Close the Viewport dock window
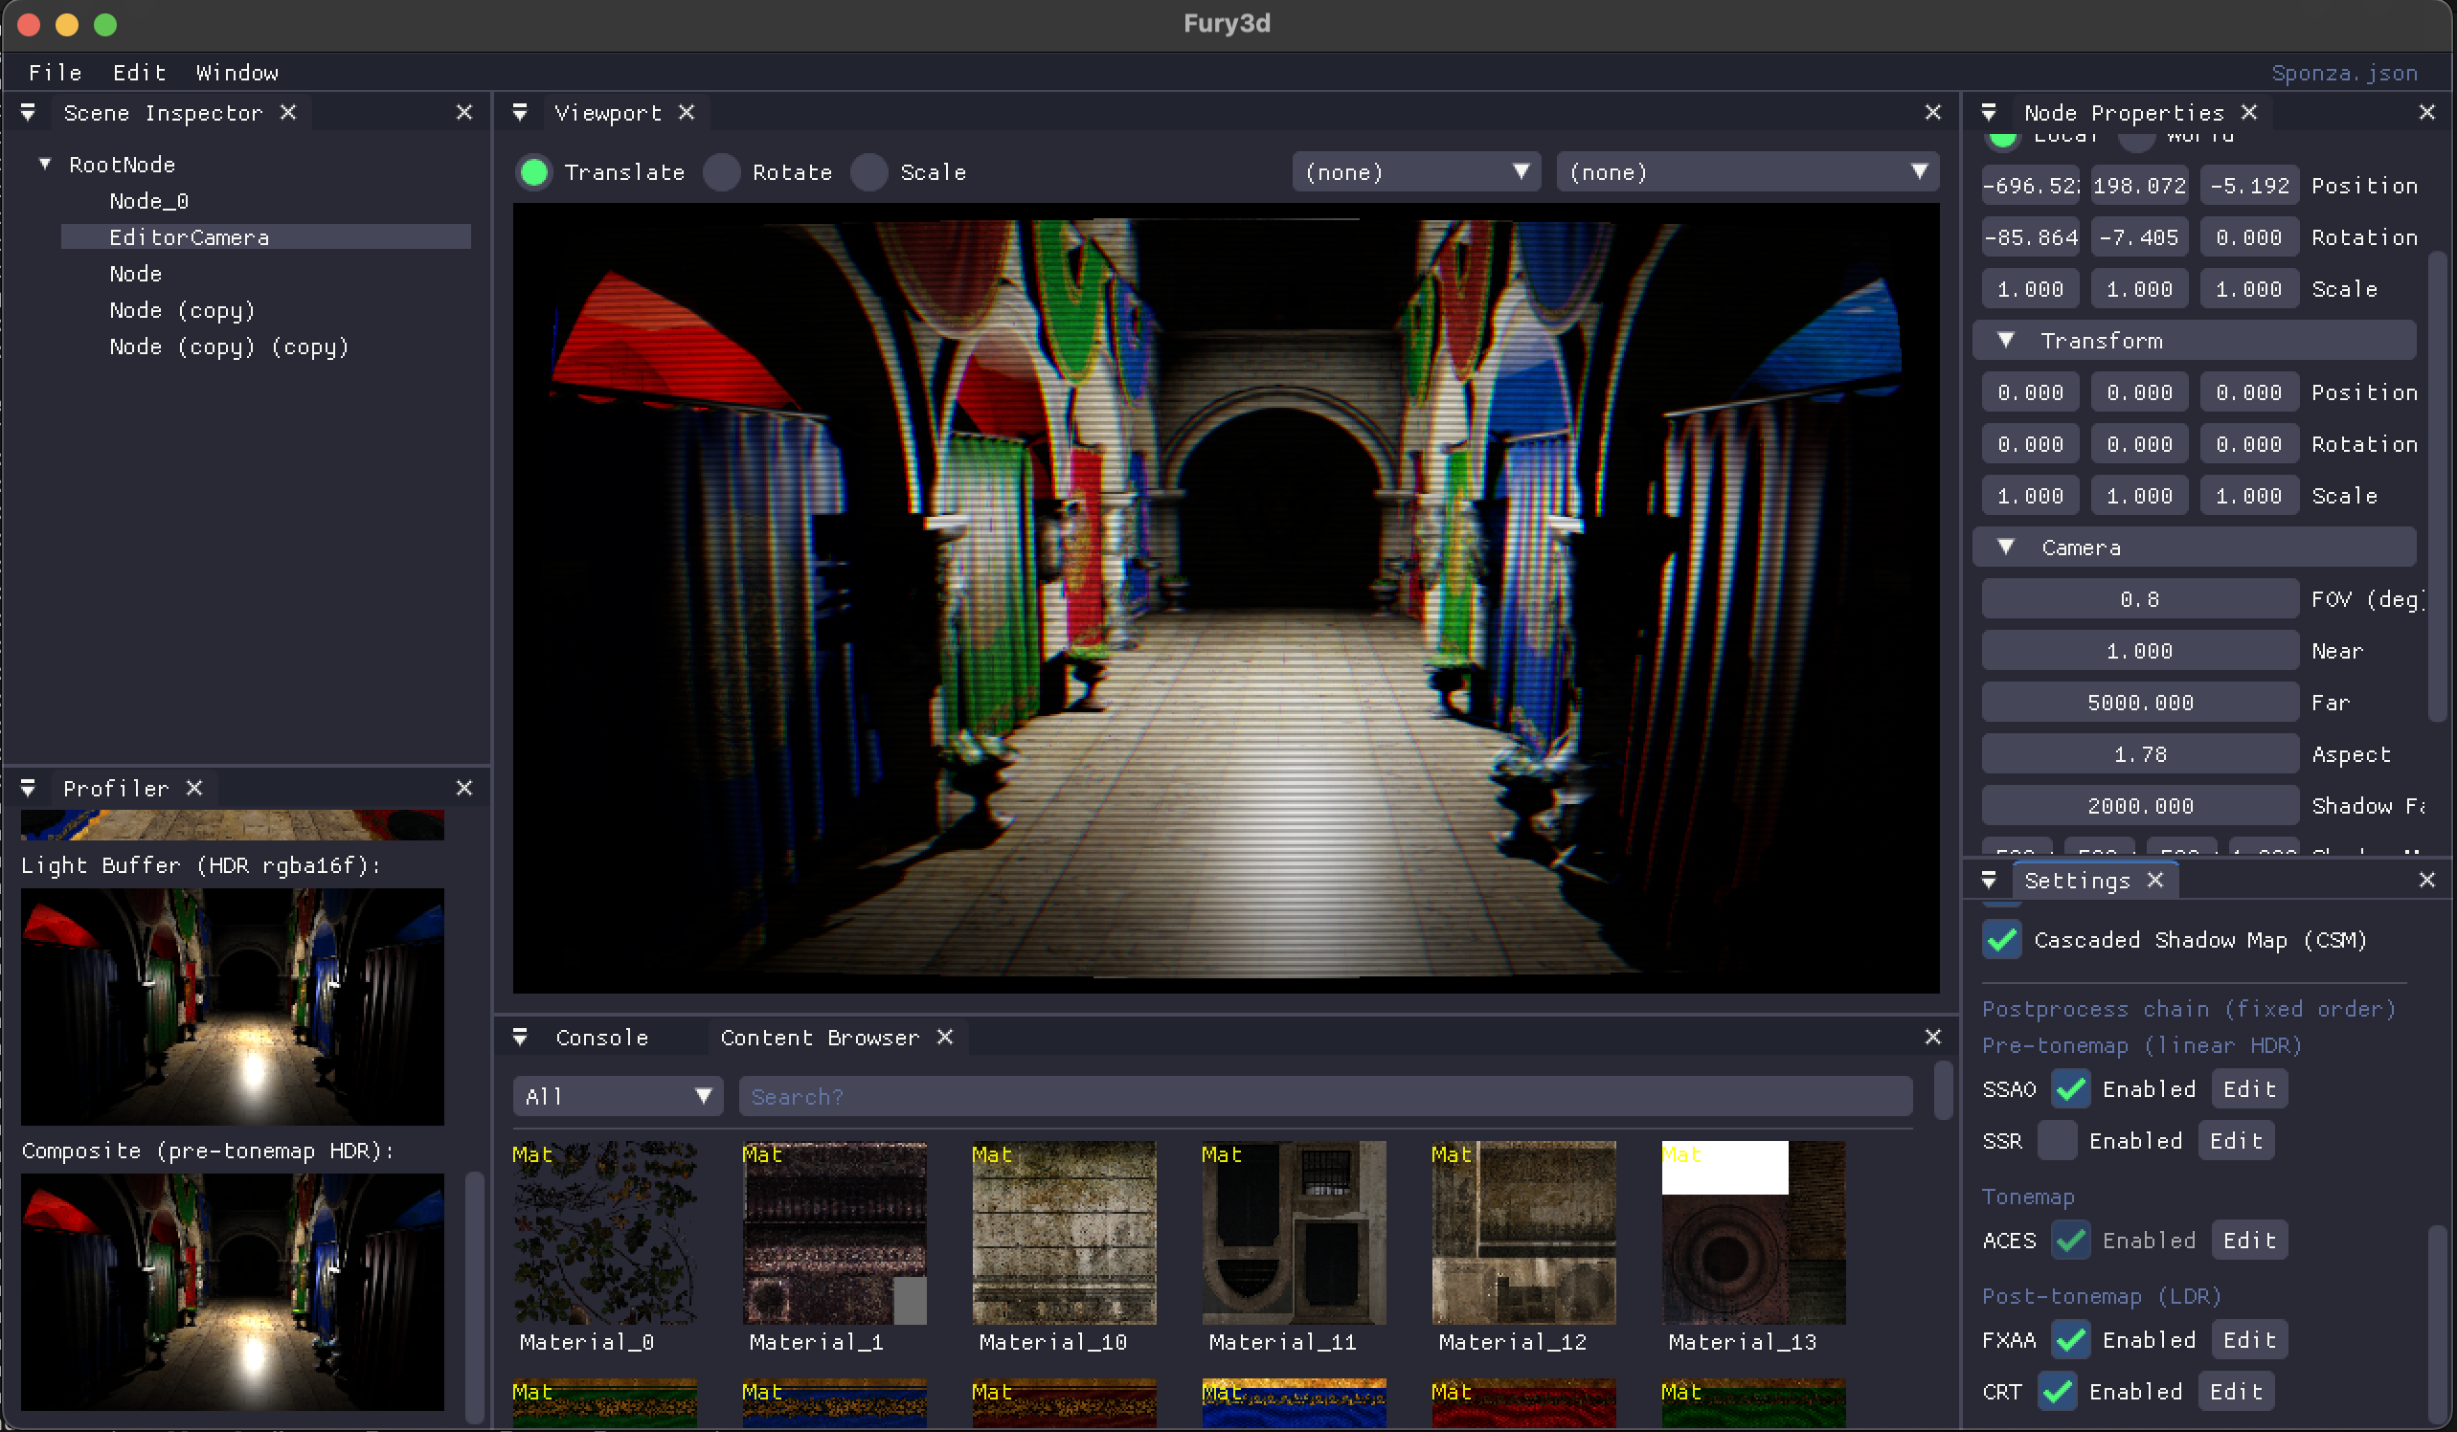 tap(1933, 113)
